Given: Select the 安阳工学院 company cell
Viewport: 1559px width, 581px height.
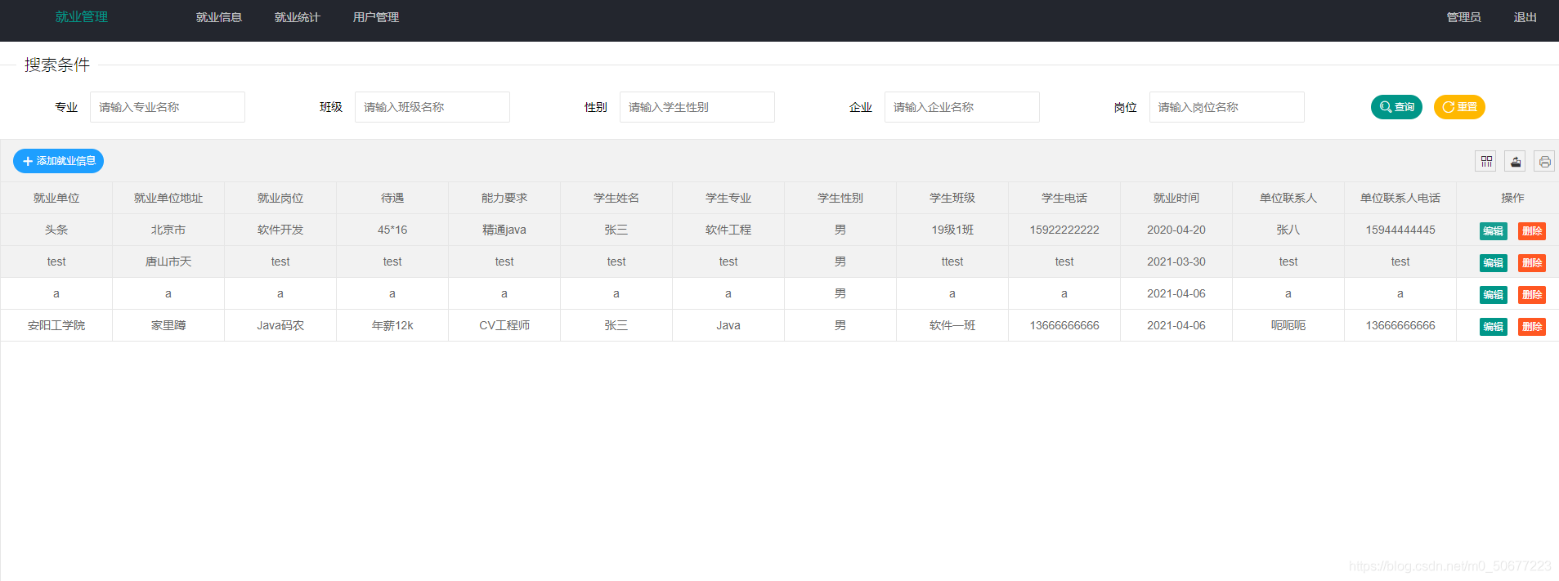Looking at the screenshot, I should (56, 325).
